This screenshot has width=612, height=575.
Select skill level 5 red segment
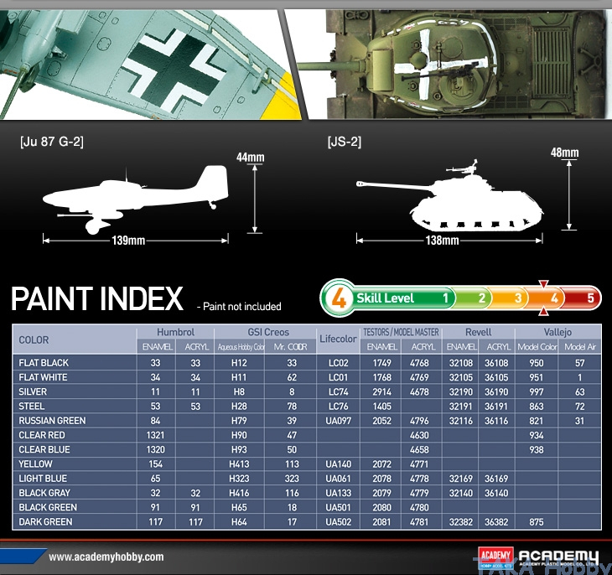[590, 298]
